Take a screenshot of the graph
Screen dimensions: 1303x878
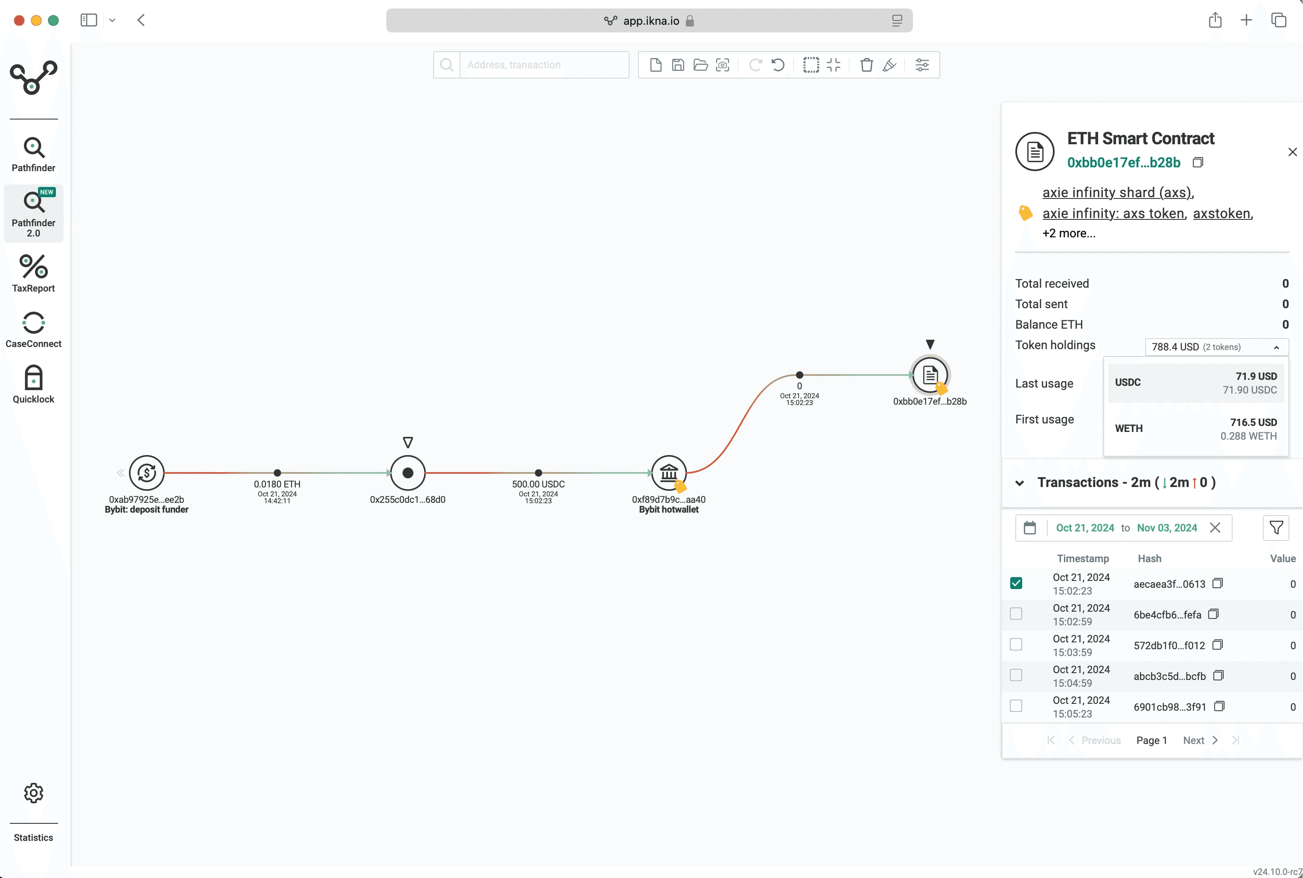(x=722, y=65)
